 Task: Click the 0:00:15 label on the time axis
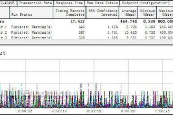[94, 111]
